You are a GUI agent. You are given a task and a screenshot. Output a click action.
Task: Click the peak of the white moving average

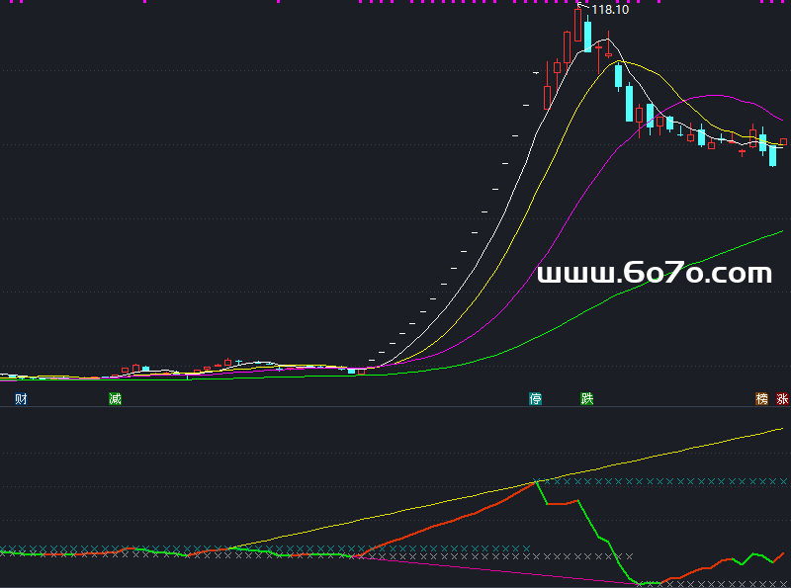click(605, 40)
